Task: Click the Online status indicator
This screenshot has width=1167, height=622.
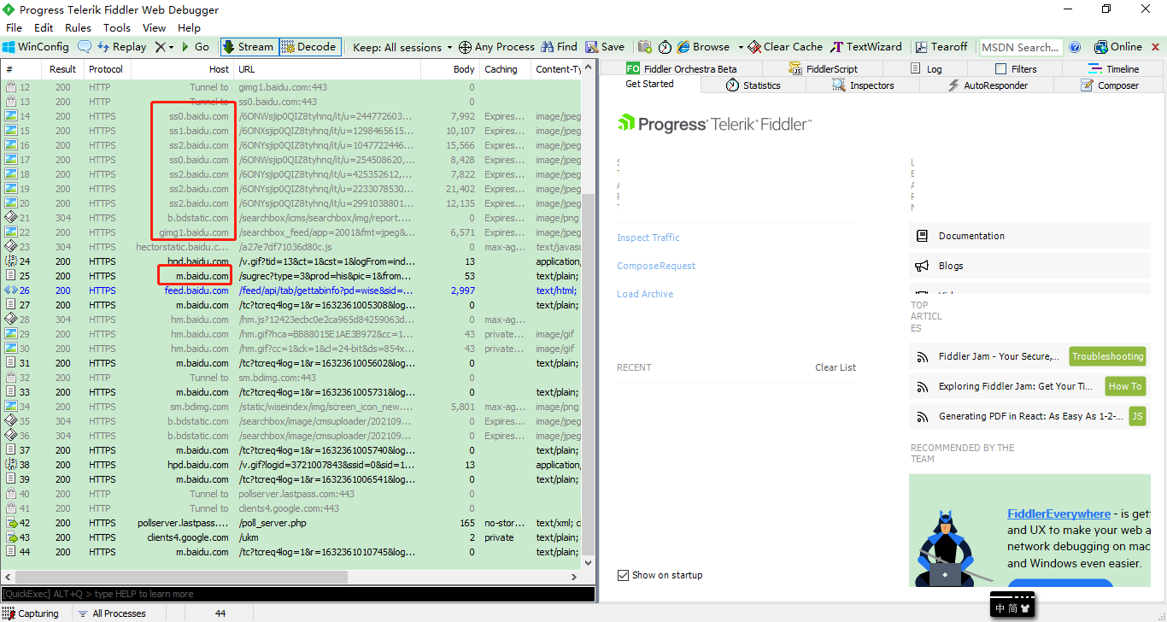Action: pos(1117,47)
